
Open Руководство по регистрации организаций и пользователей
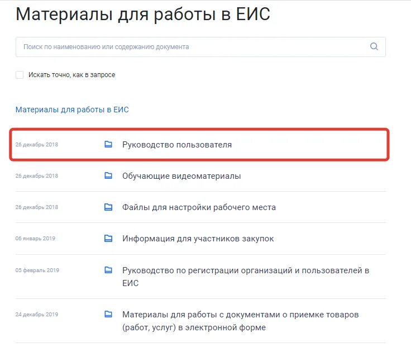(x=246, y=277)
